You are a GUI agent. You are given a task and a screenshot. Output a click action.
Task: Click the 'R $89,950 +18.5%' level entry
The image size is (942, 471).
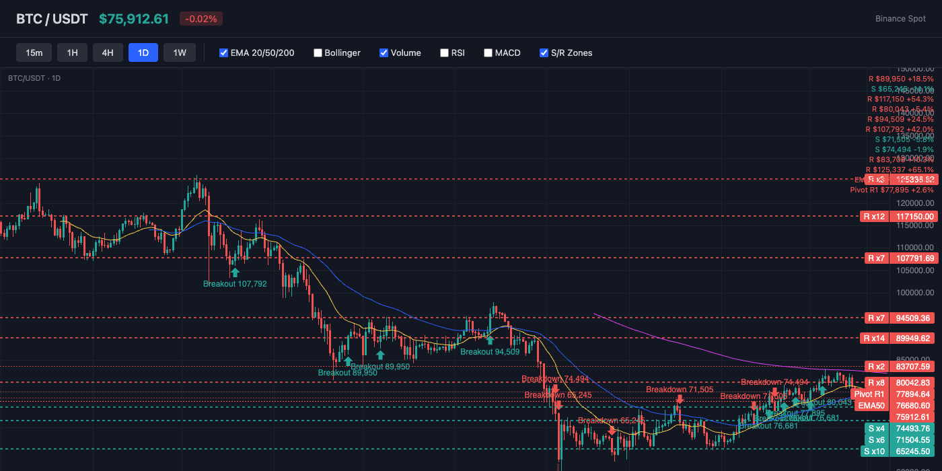(901, 79)
